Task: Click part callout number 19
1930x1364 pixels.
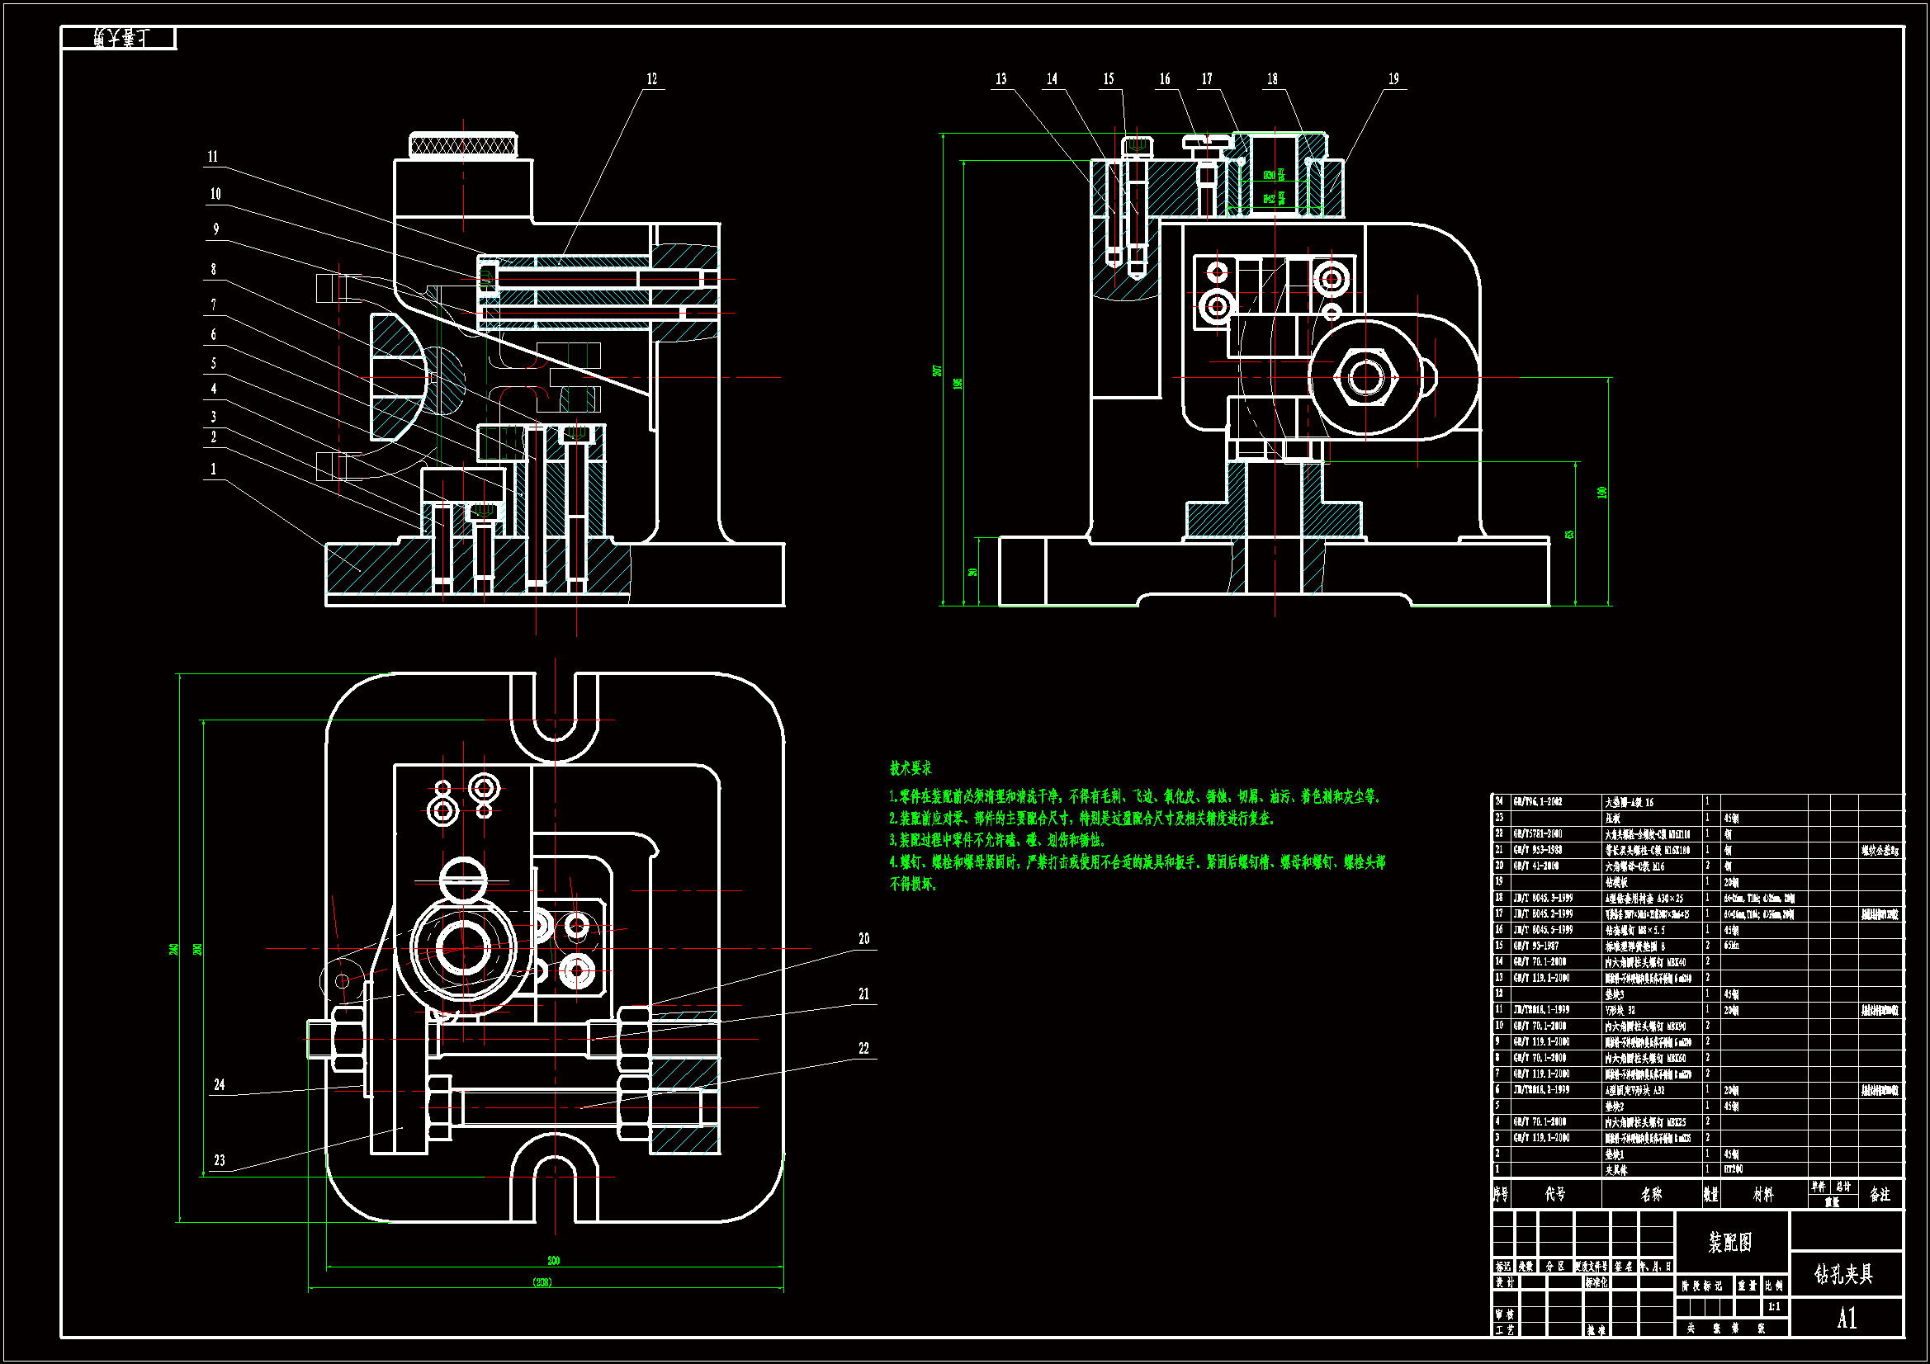Action: click(1393, 79)
